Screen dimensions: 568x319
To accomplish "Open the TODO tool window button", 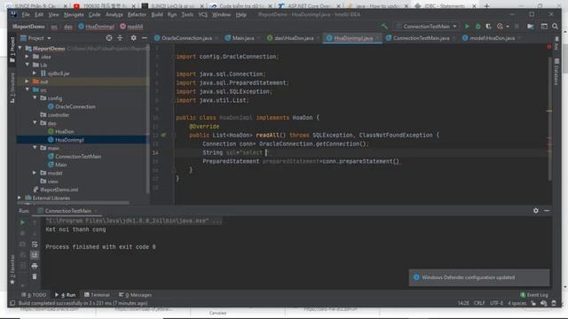I will point(34,295).
